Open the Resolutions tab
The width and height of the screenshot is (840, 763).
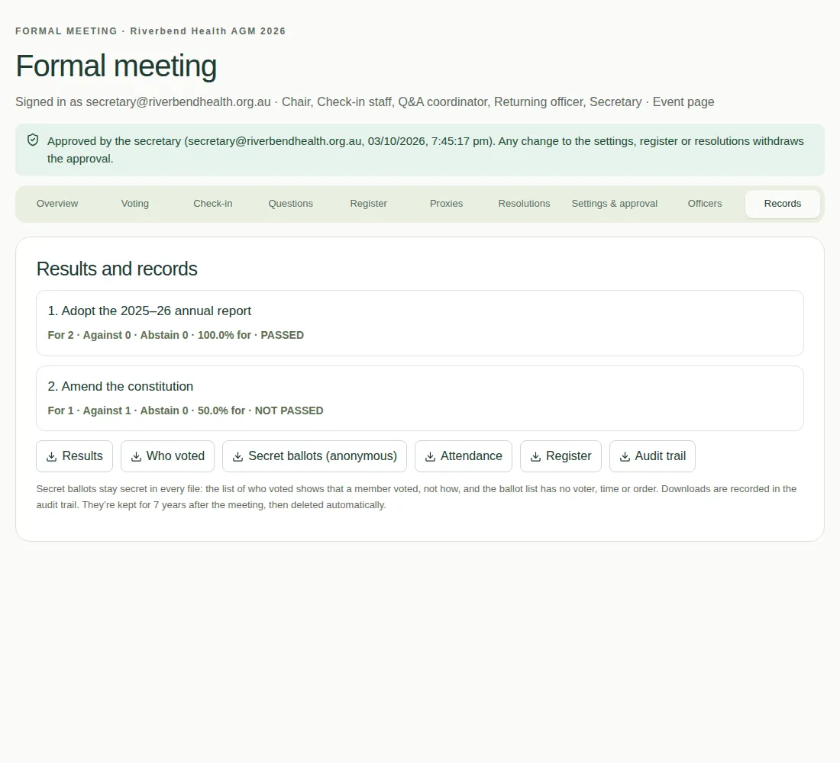click(x=524, y=204)
